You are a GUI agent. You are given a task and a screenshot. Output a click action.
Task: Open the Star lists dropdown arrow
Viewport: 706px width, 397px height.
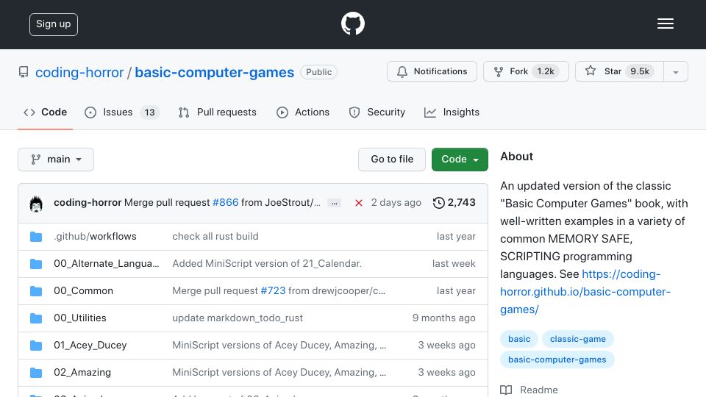point(675,71)
